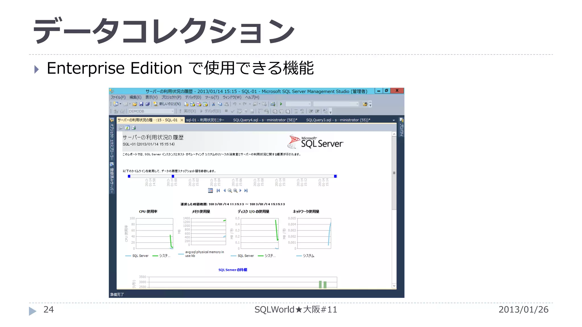The width and height of the screenshot is (582, 327).
Task: Click the report Print icon
Action: tap(134, 128)
